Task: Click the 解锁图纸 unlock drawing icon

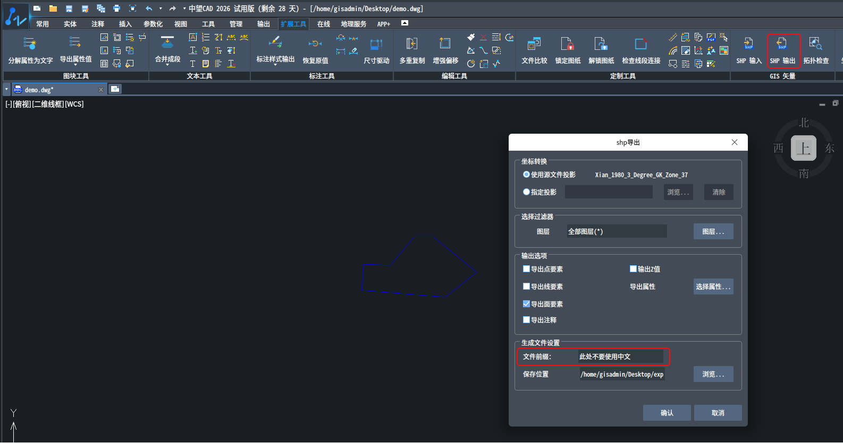Action: point(601,51)
